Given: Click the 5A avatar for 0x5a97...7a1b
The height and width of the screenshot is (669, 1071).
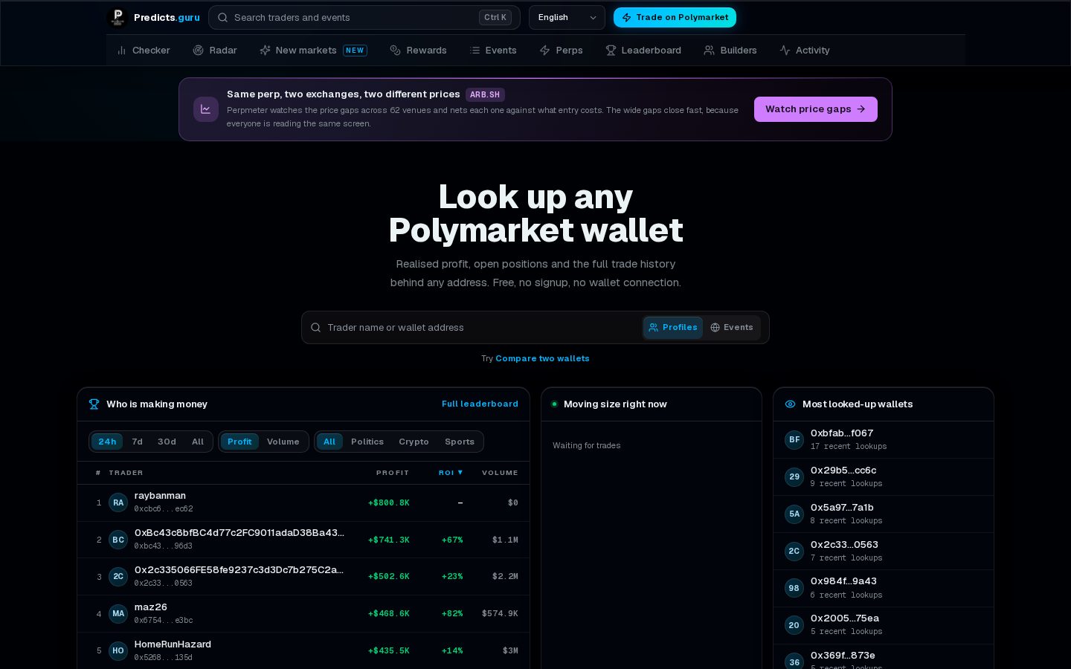Looking at the screenshot, I should click(x=794, y=514).
